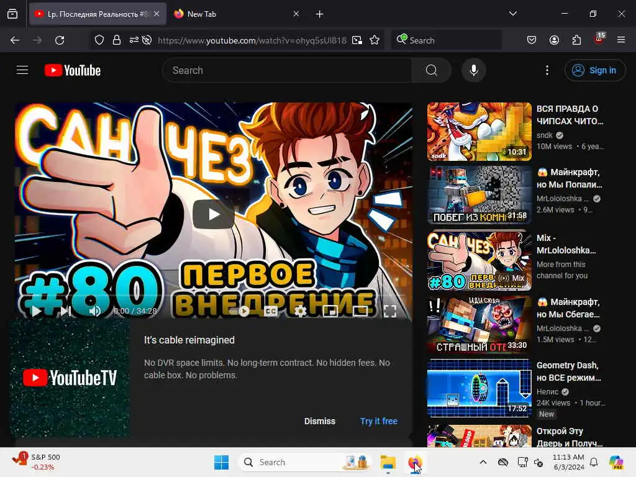Dismiss the YouTube TV promo
Image resolution: width=636 pixels, height=477 pixels.
[x=320, y=421]
